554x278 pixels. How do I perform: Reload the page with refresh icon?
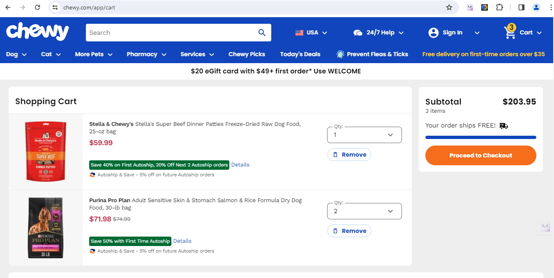tap(37, 7)
